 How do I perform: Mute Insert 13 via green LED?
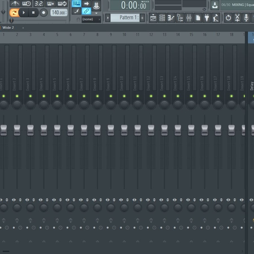[x=165, y=96]
